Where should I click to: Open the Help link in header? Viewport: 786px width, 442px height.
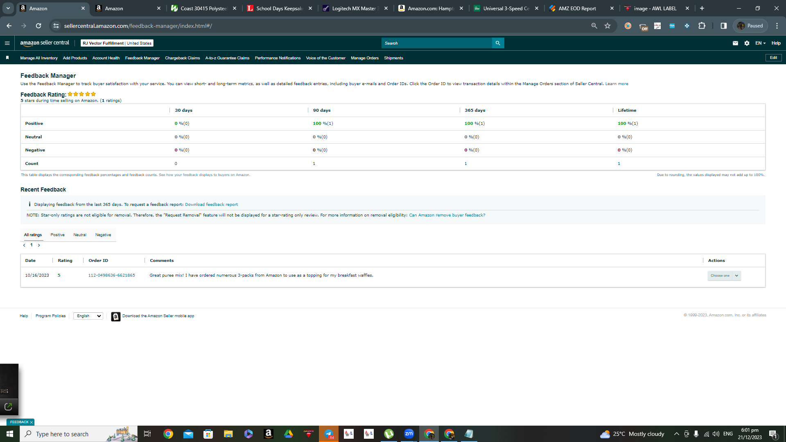[776, 43]
